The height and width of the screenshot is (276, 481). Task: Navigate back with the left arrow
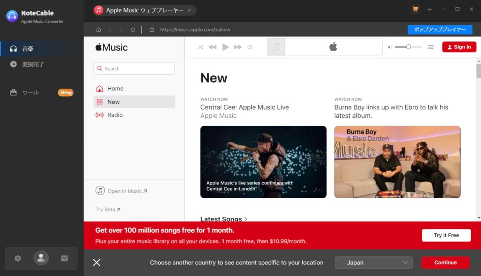click(110, 30)
